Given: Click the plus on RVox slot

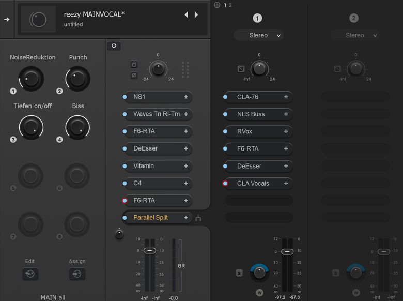Looking at the screenshot, I should pyautogui.click(x=286, y=131).
